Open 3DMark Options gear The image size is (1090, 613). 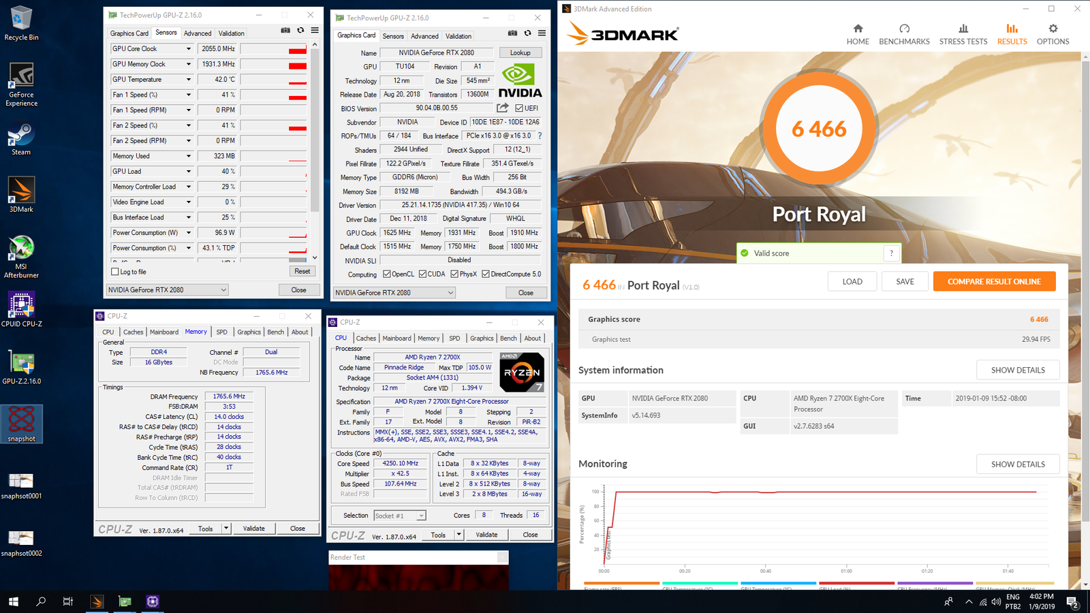click(x=1053, y=34)
